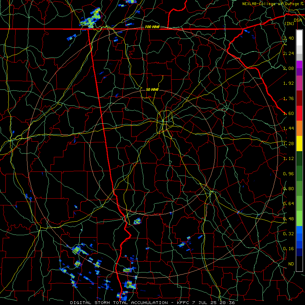
Task: Select the 0.96 legend label
Action: coord(288,174)
